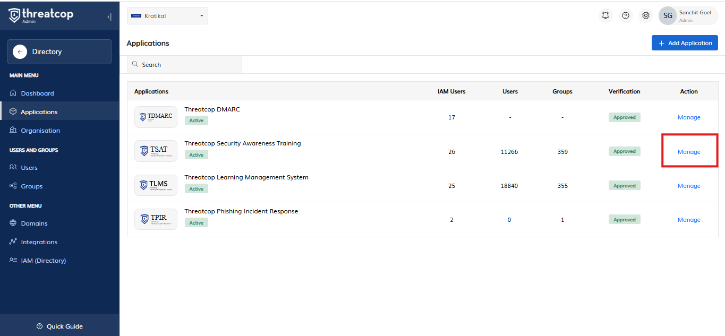725x336 pixels.
Task: Collapse the sidebar using the chevron icon
Action: [x=109, y=16]
